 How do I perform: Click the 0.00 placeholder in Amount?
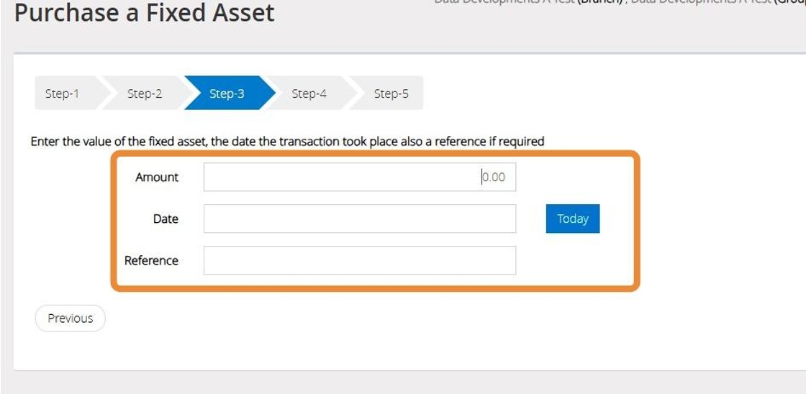click(494, 177)
